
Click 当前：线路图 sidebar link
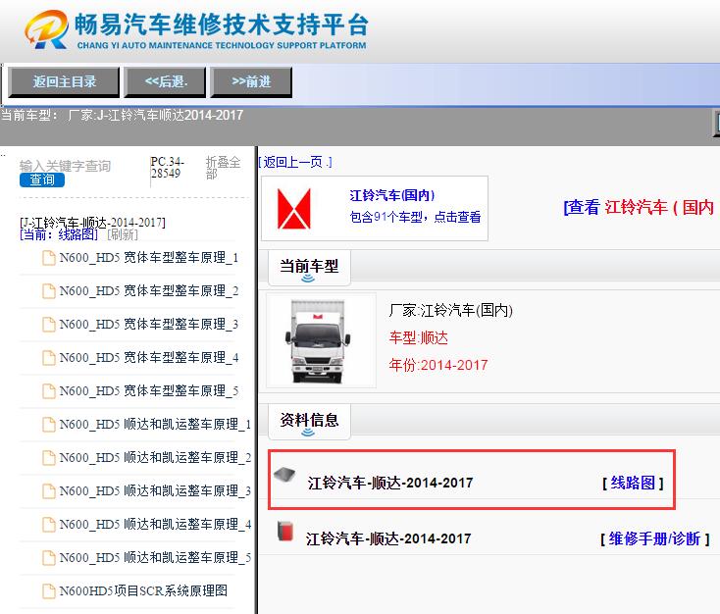pyautogui.click(x=59, y=235)
